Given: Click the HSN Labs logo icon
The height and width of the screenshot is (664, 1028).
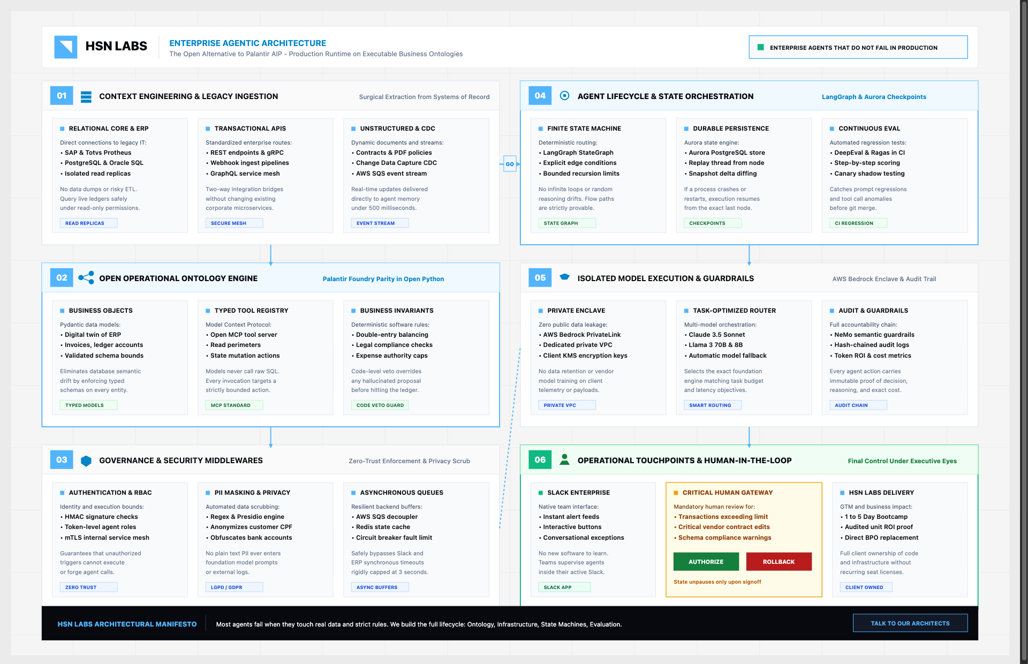Looking at the screenshot, I should click(x=66, y=47).
